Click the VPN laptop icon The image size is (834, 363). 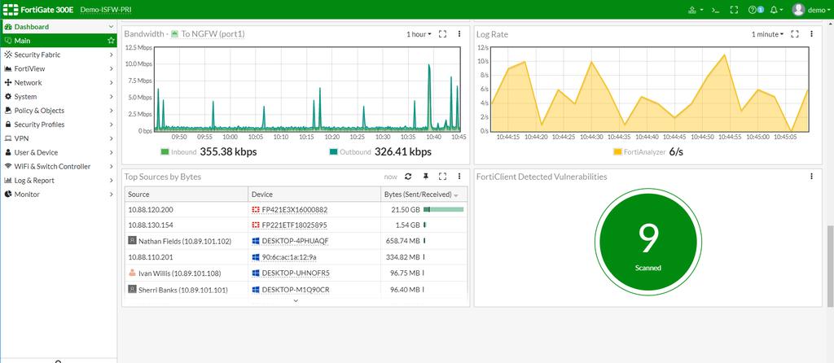(x=8, y=138)
